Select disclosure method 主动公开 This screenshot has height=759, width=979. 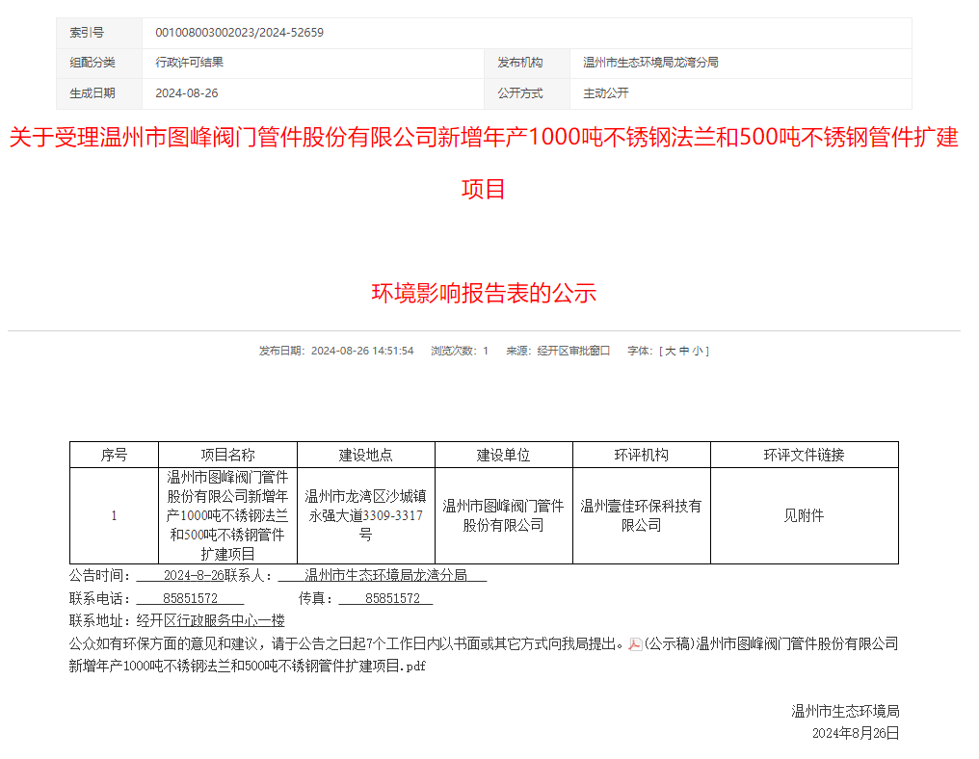pyautogui.click(x=606, y=93)
